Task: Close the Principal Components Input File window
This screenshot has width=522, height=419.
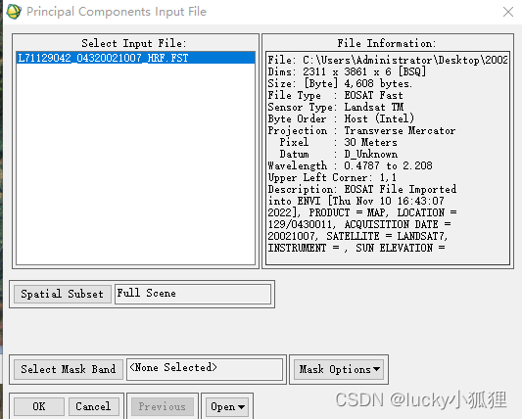Action: pos(508,12)
